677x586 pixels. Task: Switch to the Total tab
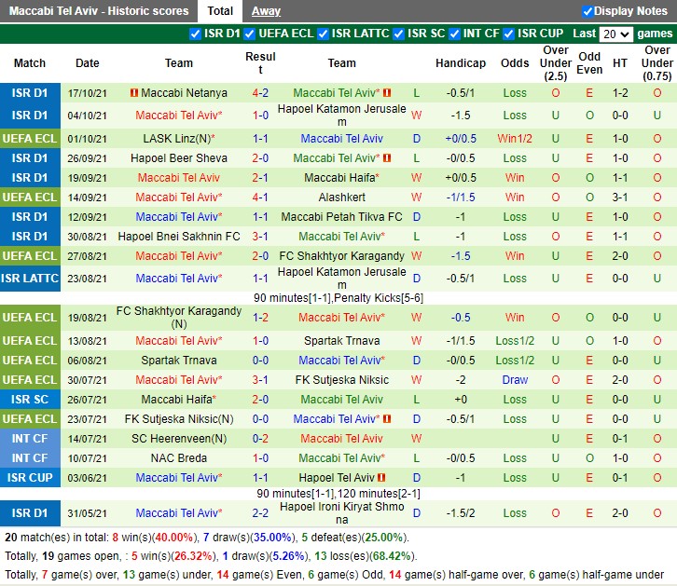220,11
